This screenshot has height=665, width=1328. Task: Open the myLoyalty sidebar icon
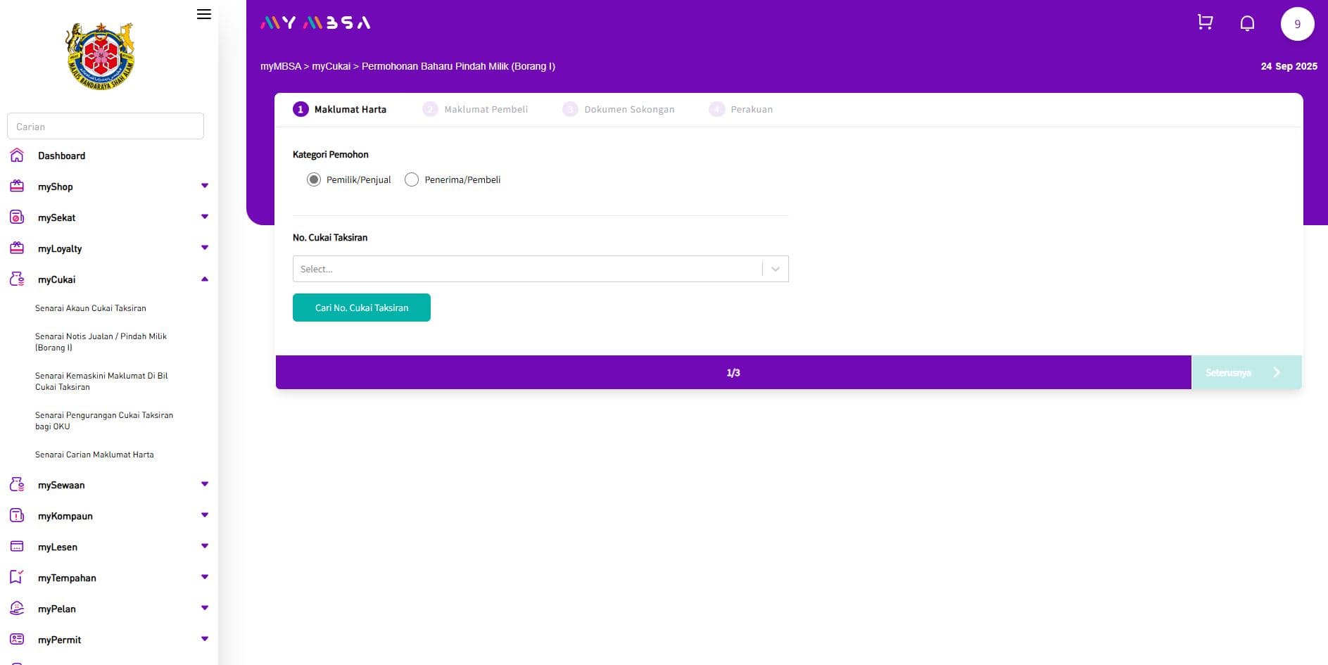pyautogui.click(x=16, y=248)
